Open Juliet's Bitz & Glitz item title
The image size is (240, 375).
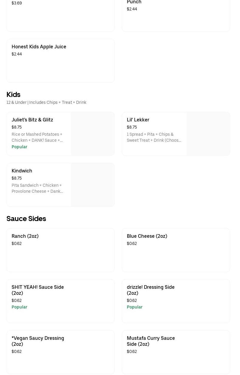(x=32, y=120)
